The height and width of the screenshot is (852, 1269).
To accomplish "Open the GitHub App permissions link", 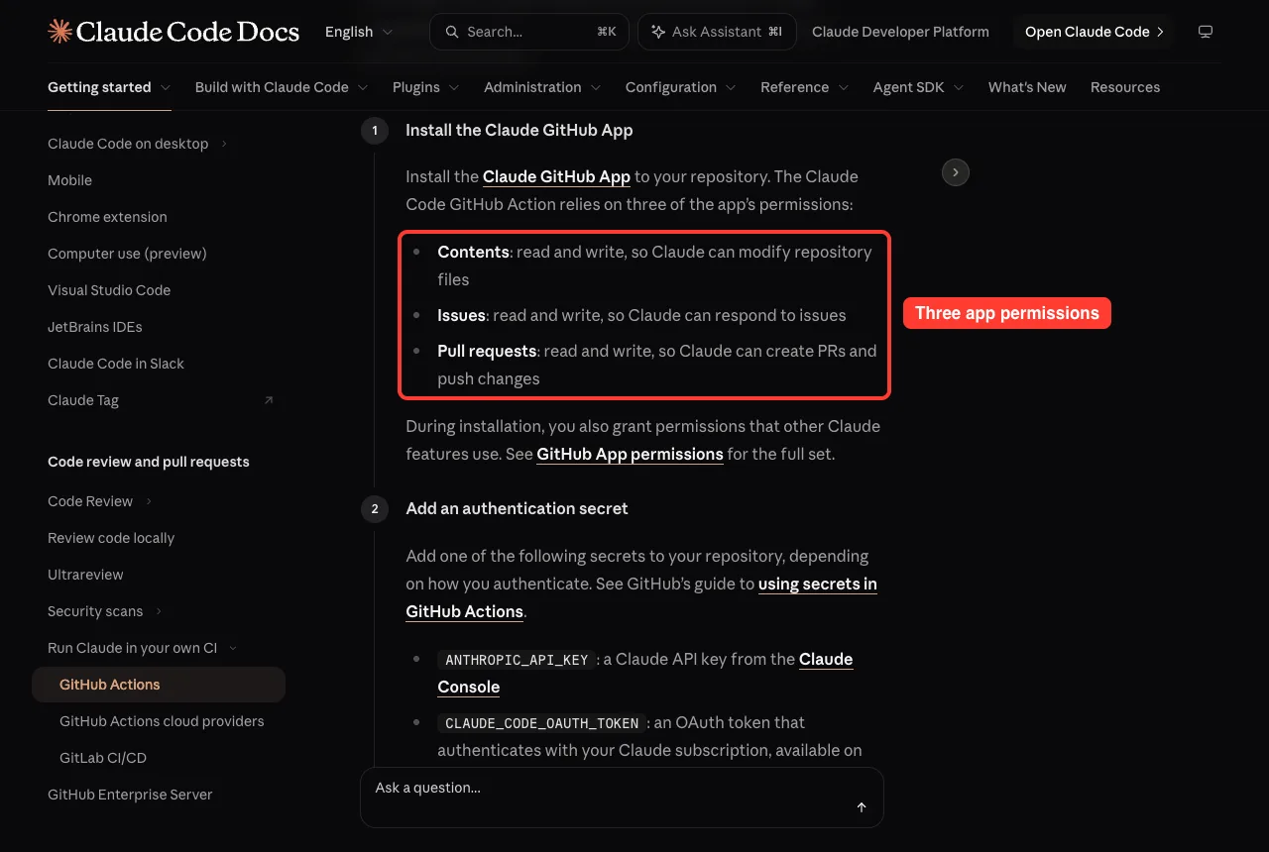I will [x=630, y=454].
